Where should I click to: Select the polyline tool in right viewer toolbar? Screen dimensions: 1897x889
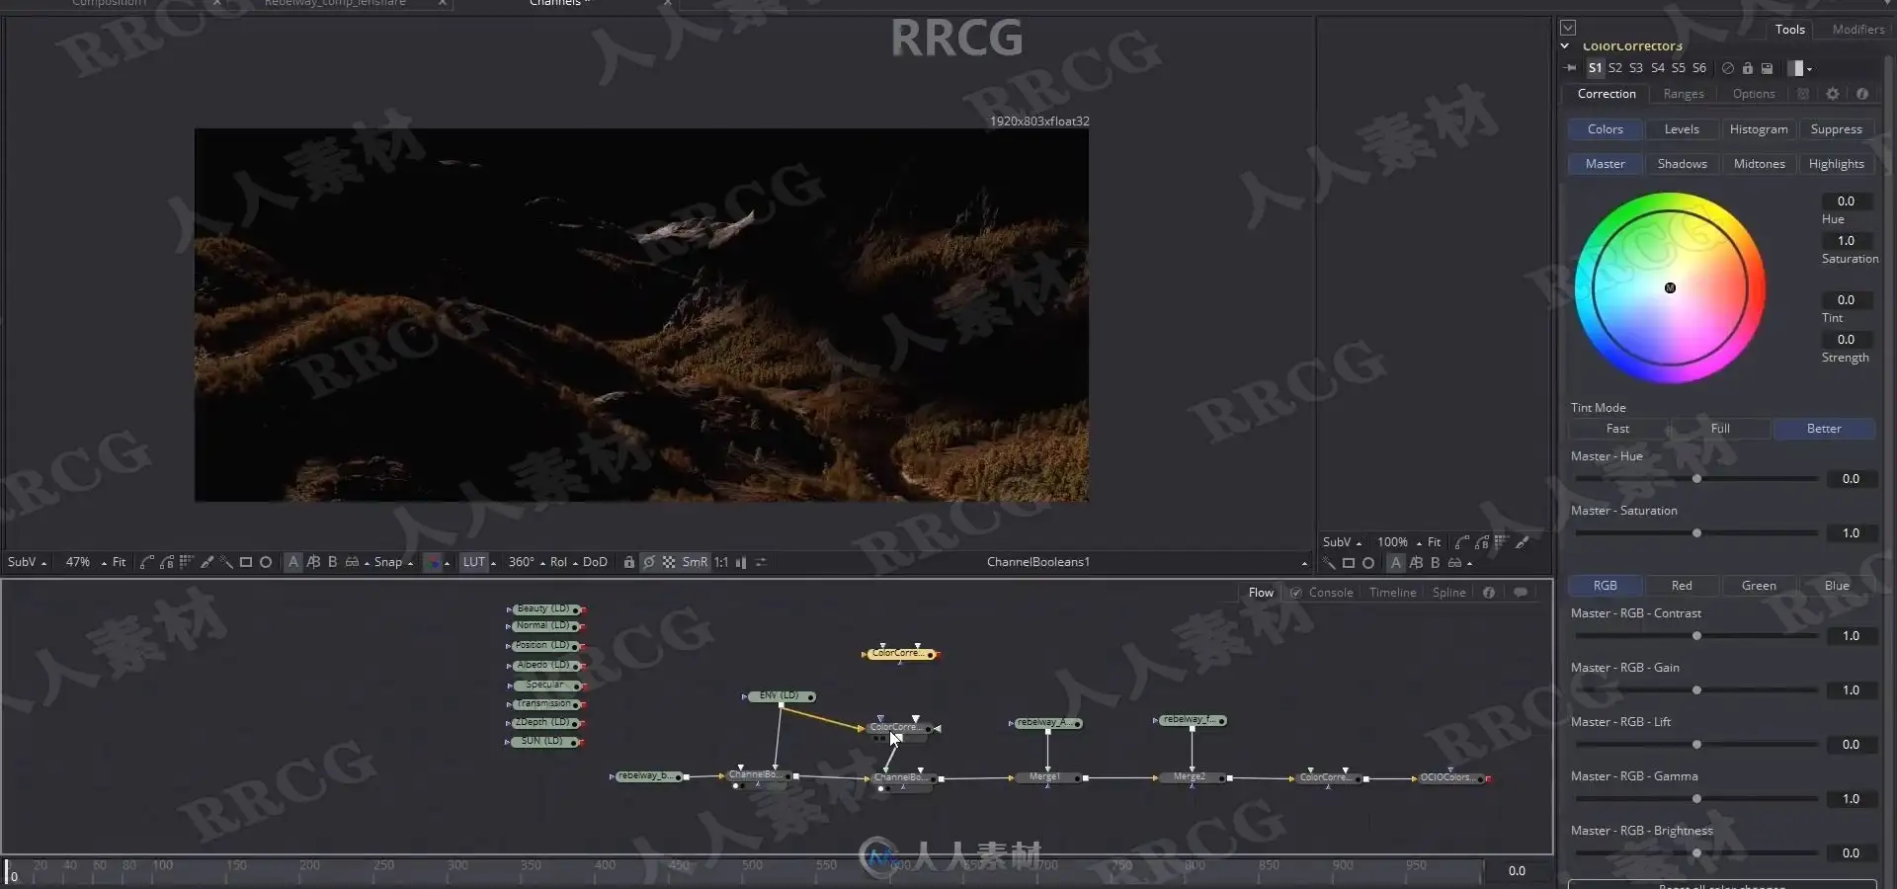click(x=1462, y=542)
